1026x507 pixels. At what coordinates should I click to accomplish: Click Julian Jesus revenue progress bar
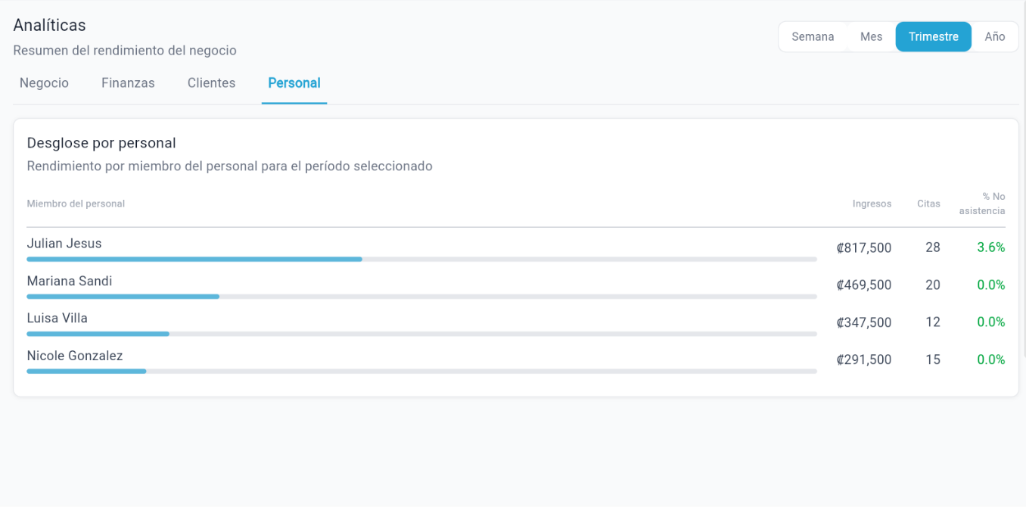(421, 260)
